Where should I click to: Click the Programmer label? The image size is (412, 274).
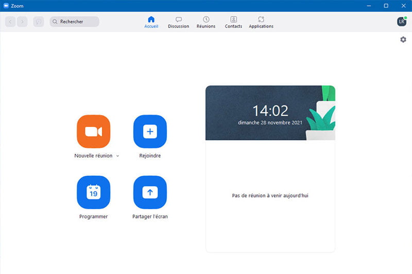click(94, 216)
